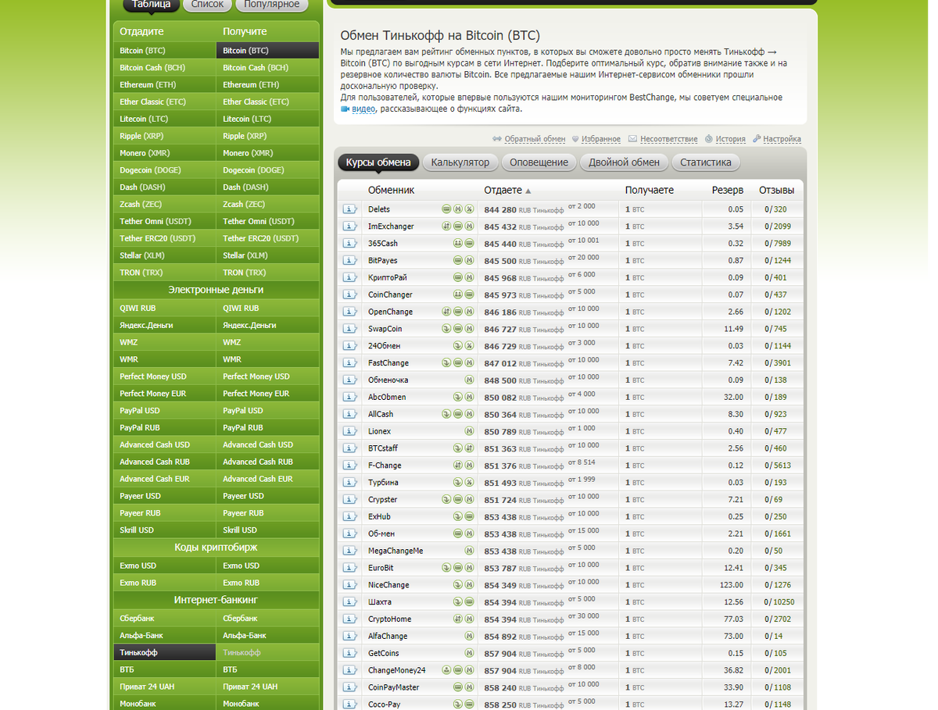
Task: Open info icon for Delets exchanger
Action: coord(350,209)
